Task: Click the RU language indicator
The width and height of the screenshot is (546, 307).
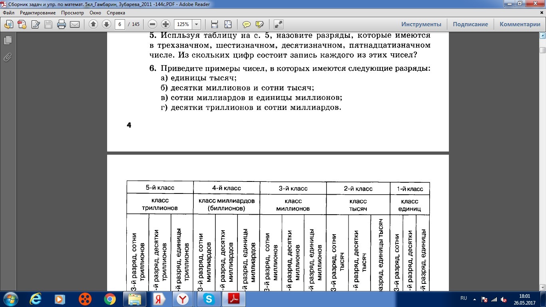Action: point(464,299)
